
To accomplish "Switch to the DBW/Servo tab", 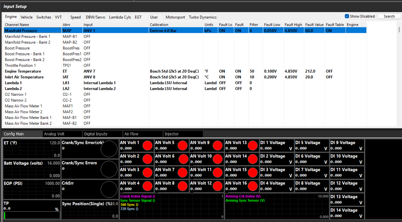I will (95, 17).
